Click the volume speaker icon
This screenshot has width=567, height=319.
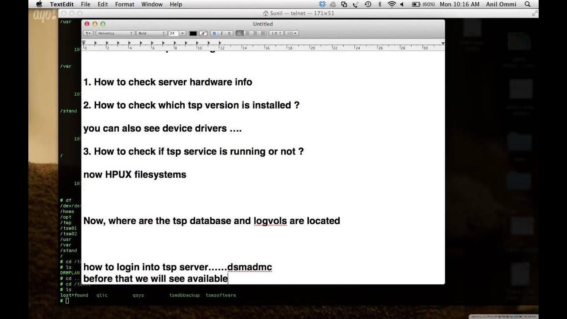[402, 4]
